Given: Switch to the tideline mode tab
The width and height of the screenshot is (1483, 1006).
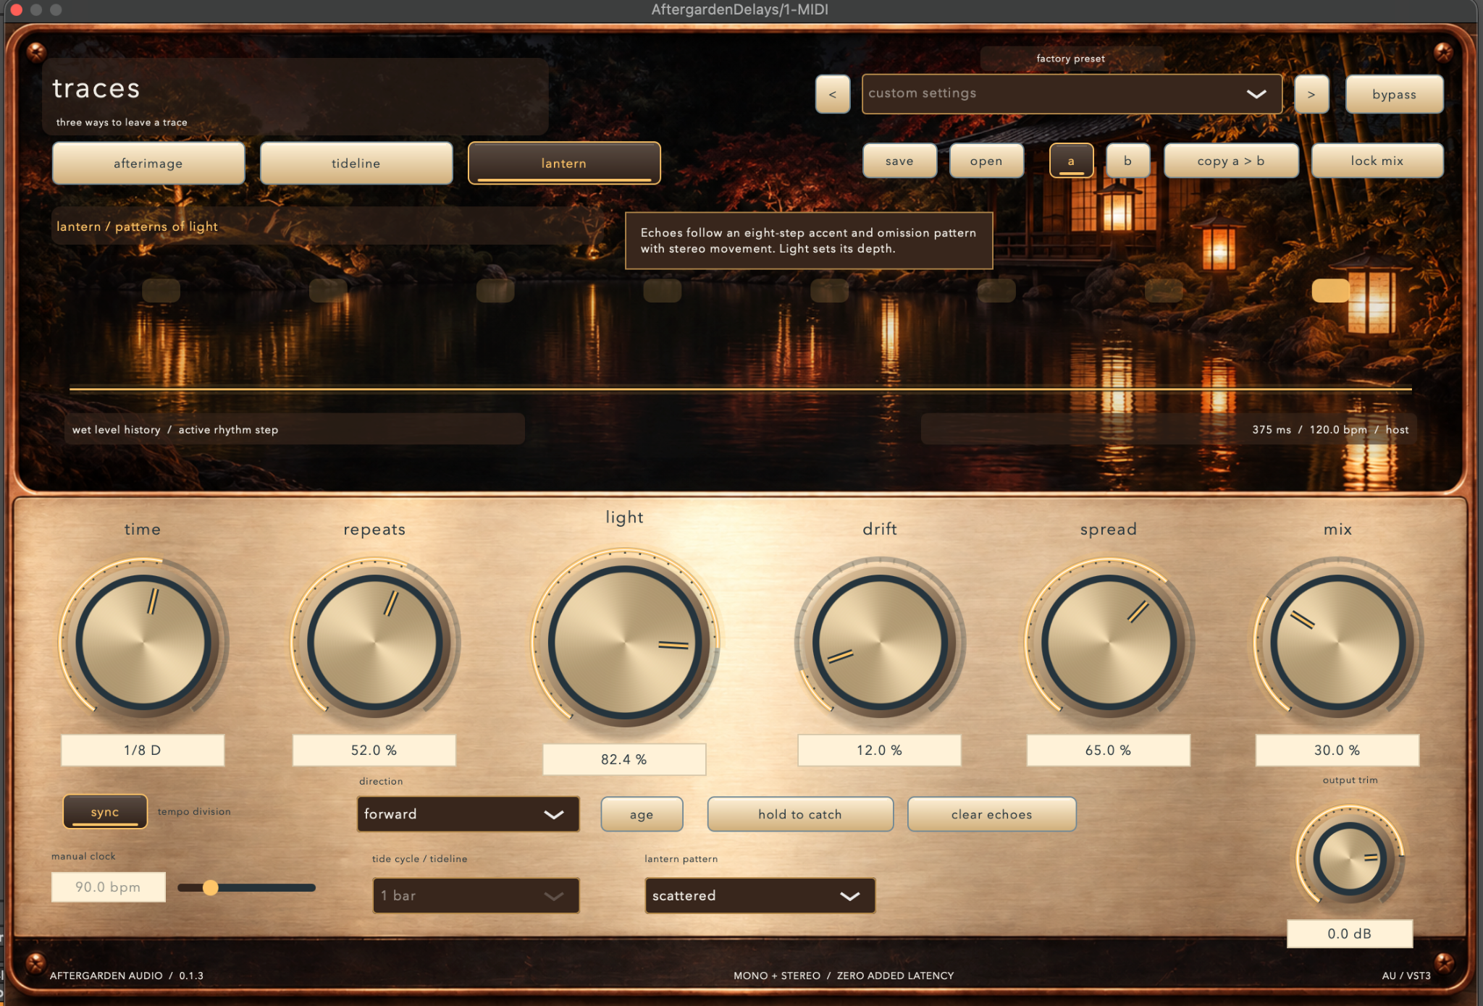Looking at the screenshot, I should pyautogui.click(x=356, y=163).
